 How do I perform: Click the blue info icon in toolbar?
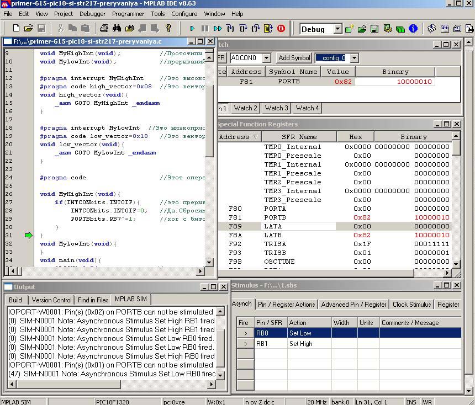point(413,29)
